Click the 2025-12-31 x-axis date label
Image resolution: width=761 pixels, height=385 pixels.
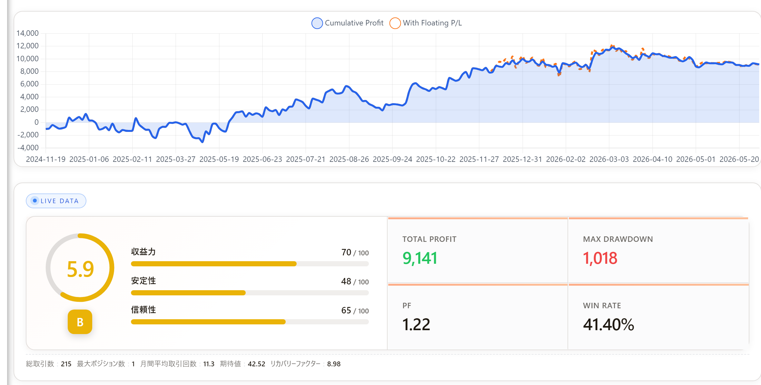[522, 159]
